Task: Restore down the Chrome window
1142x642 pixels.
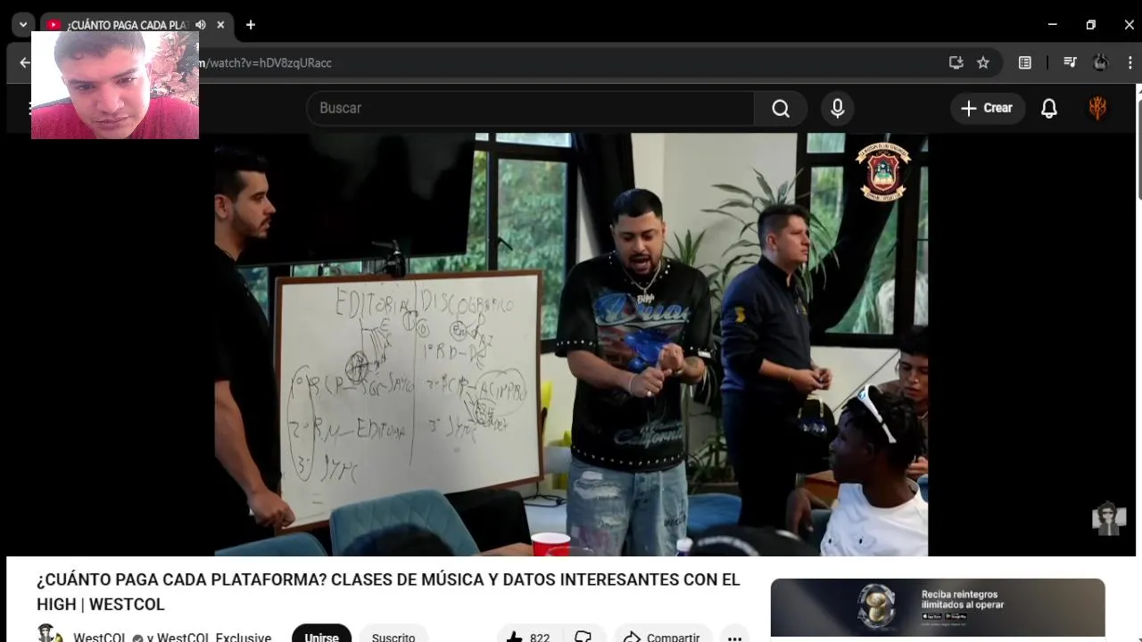Action: [x=1090, y=25]
